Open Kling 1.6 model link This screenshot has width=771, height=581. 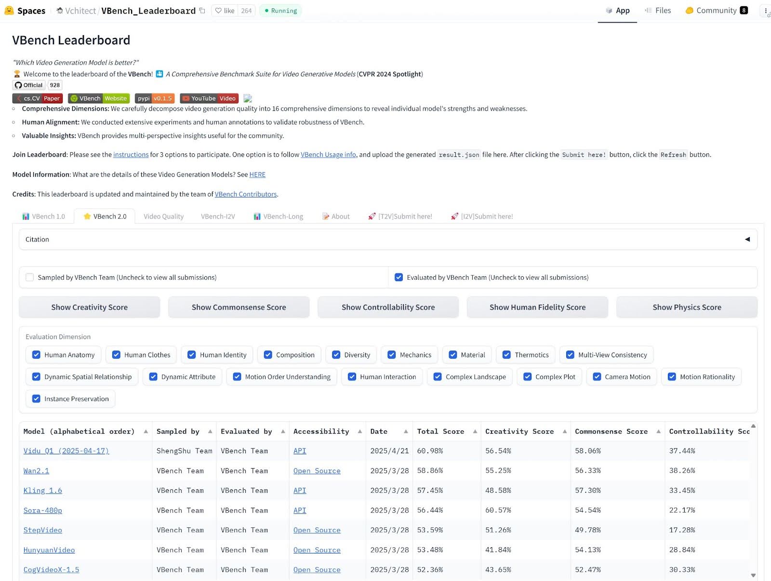click(42, 490)
